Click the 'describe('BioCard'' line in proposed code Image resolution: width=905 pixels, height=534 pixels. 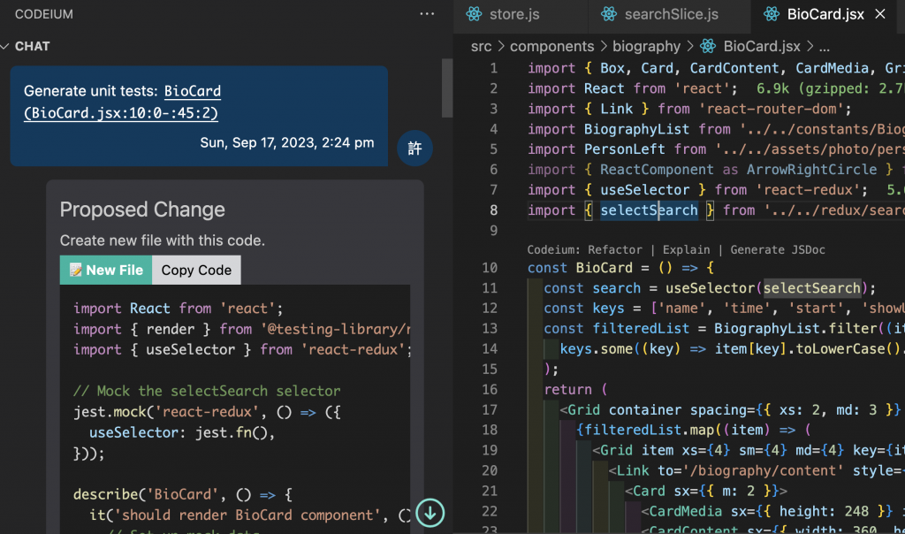click(182, 495)
